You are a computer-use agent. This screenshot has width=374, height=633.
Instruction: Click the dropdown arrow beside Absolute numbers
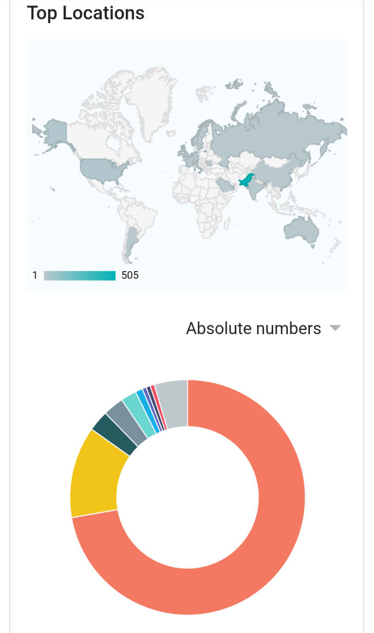[x=335, y=328]
